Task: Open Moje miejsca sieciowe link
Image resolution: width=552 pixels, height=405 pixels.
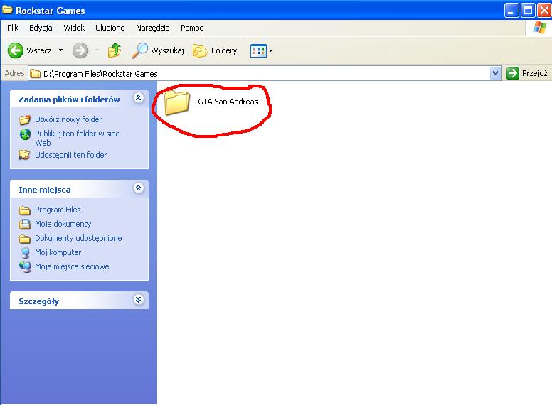Action: (72, 267)
